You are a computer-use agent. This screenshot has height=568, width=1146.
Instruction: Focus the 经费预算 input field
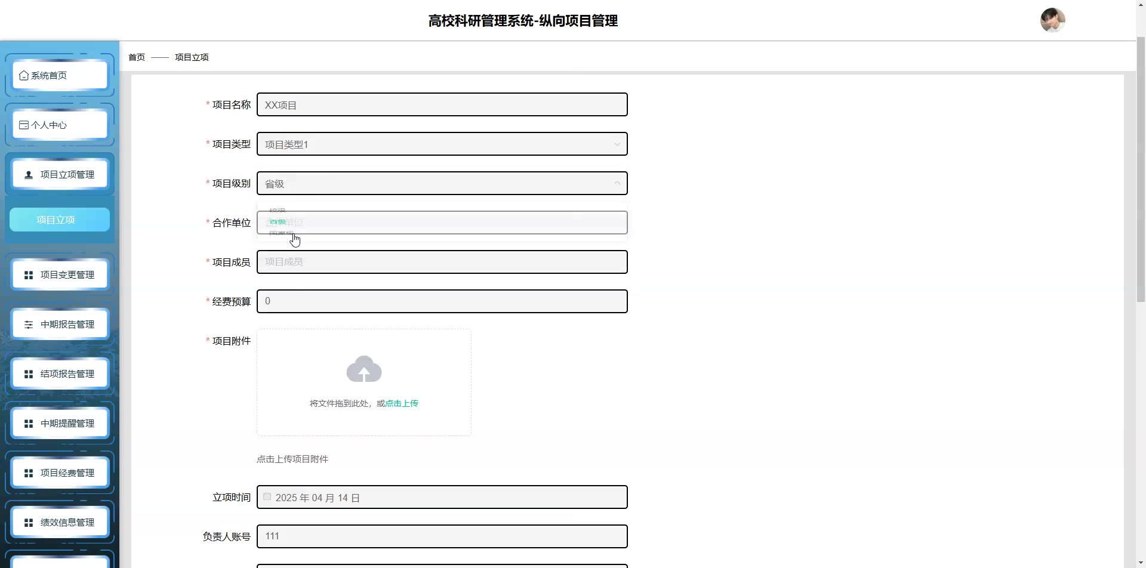point(442,301)
